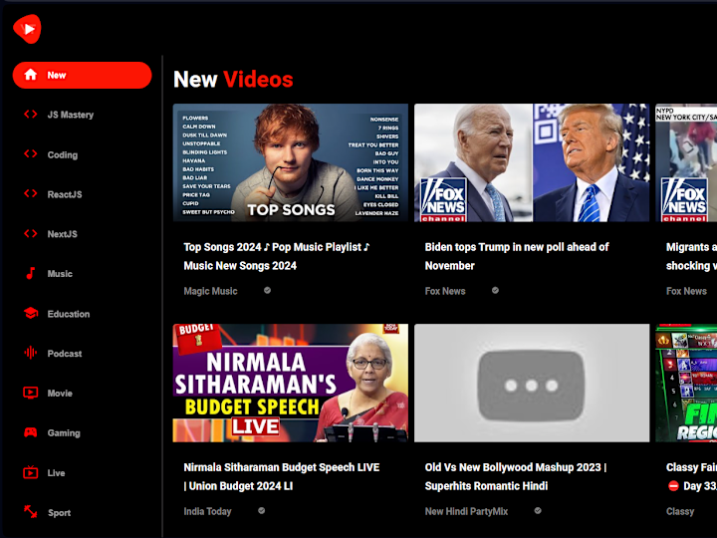Screen dimensions: 717x538
Task: Open Biden tops Trump video title
Action: [517, 256]
